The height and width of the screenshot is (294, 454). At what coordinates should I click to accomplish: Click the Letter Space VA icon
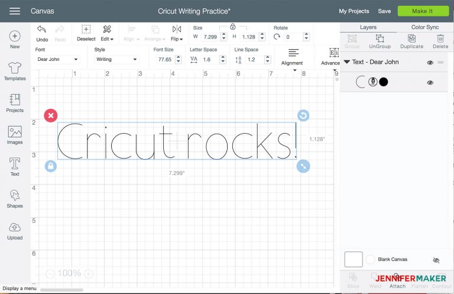194,60
